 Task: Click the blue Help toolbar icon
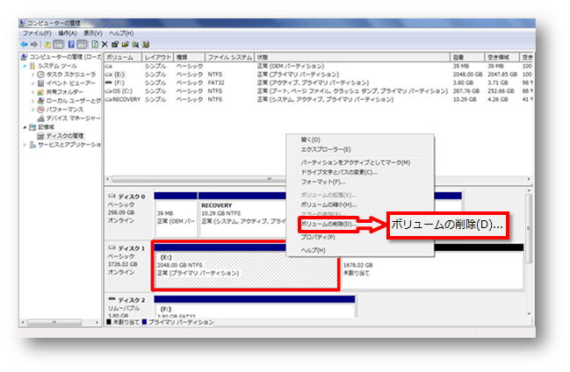(x=71, y=45)
